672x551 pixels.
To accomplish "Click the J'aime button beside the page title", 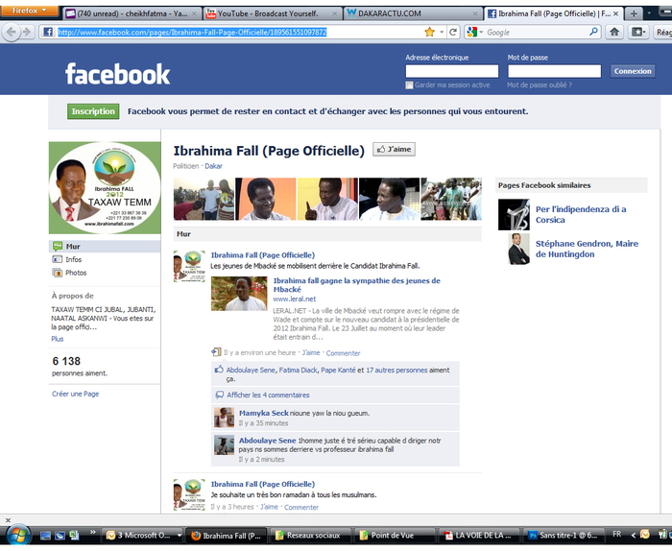I will tap(394, 149).
